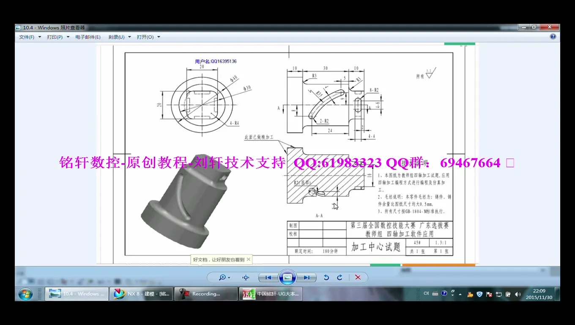Switch input language from CH indicator
The image size is (575, 325).
[x=426, y=293]
